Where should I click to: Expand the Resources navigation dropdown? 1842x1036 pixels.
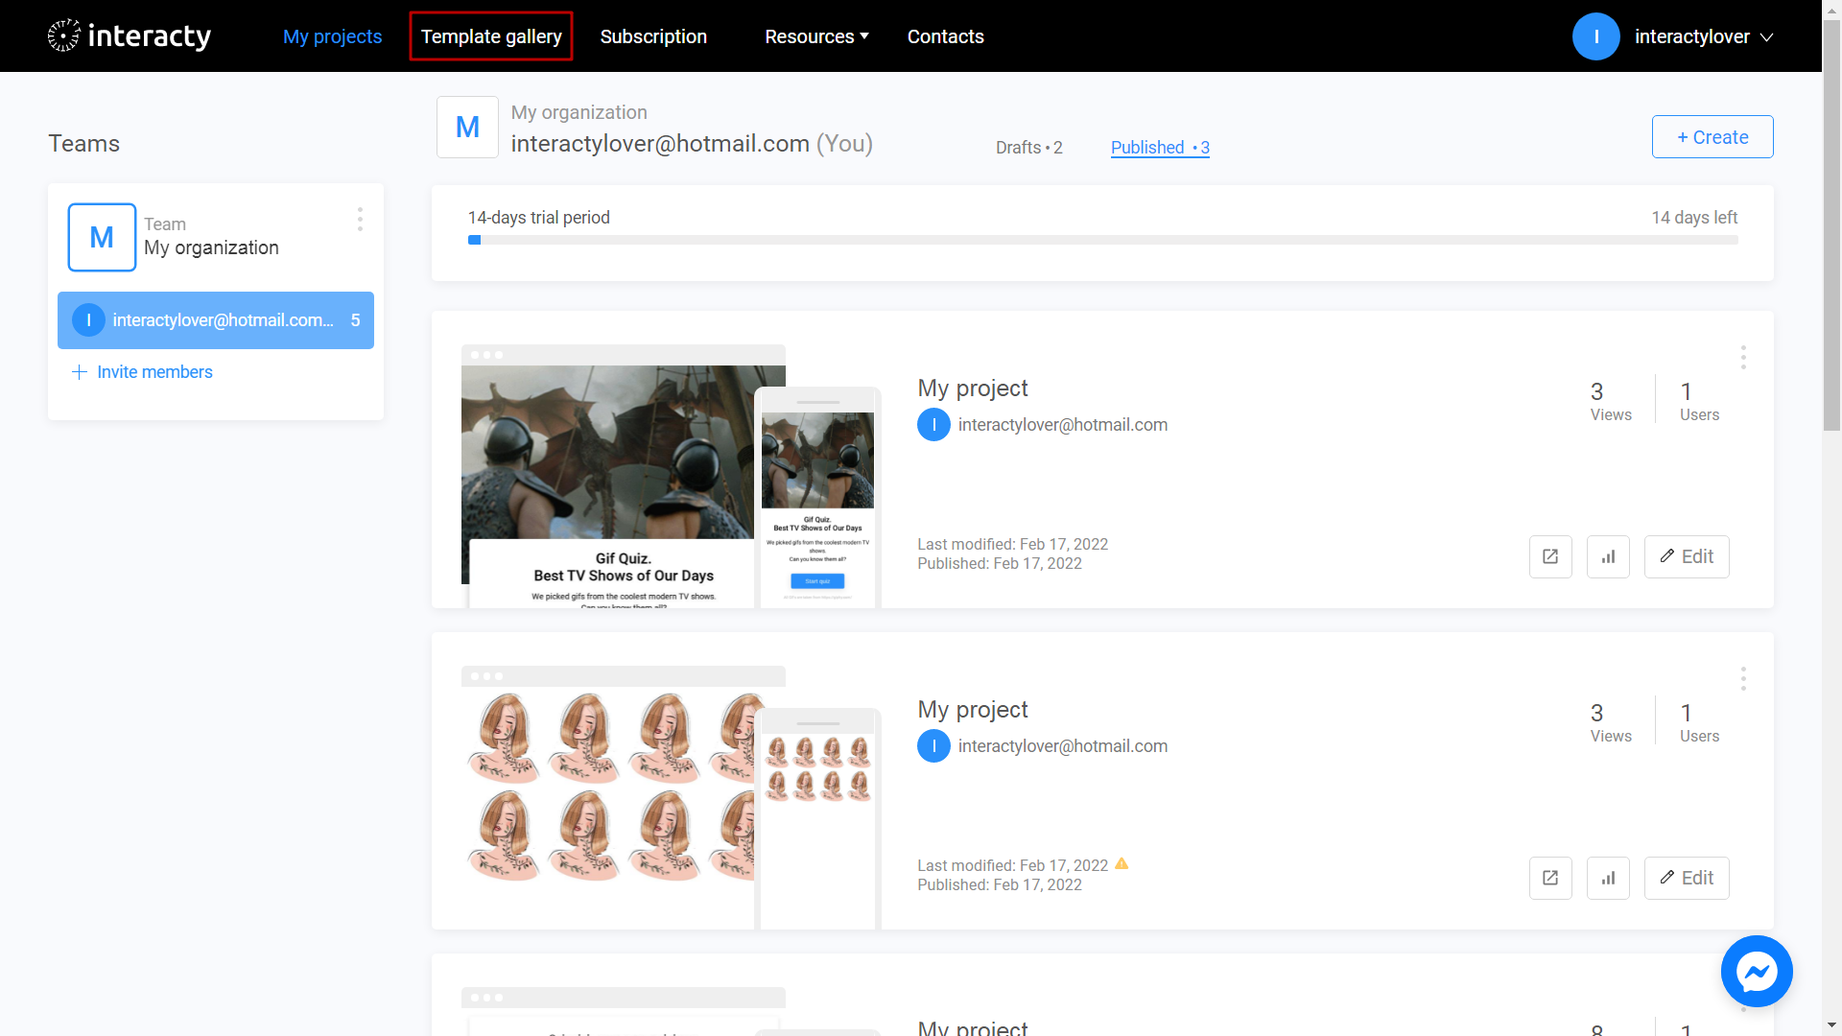(x=815, y=35)
